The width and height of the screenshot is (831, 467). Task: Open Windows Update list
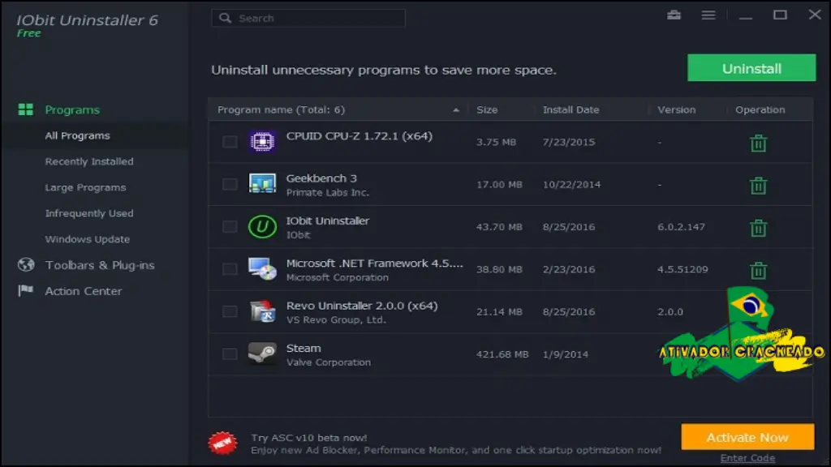88,239
